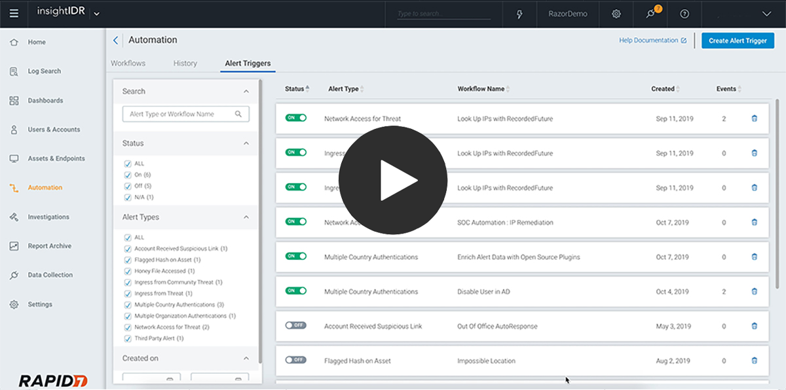The image size is (786, 390).
Task: Open Assets & Endpoints in the sidebar
Action: point(56,158)
